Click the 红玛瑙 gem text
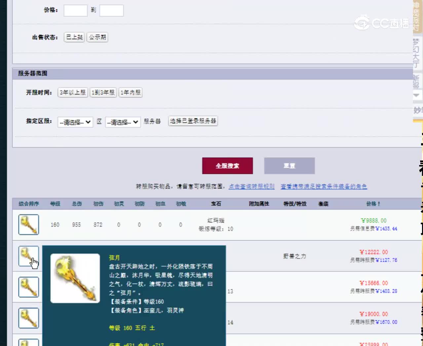 (216, 220)
